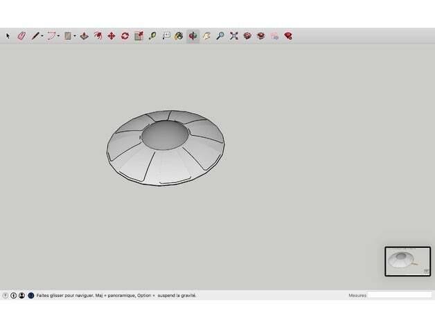The image size is (435, 327).
Task: Click the dark center of the disc model
Action: pos(165,135)
